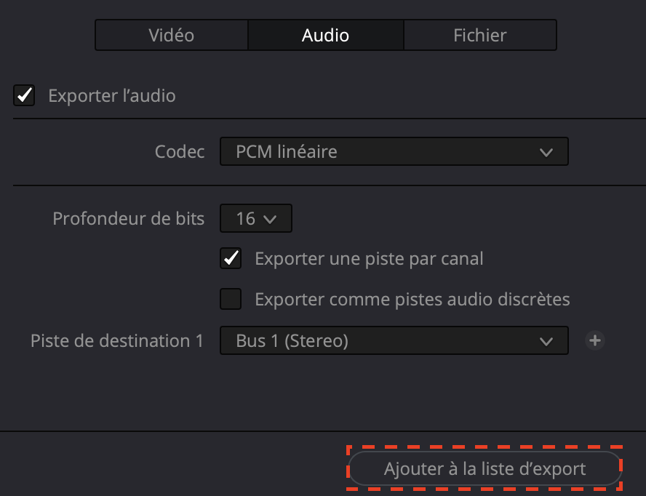Viewport: 646px width, 496px height.
Task: Open the bit depth dropdown set to 16
Action: click(x=255, y=218)
